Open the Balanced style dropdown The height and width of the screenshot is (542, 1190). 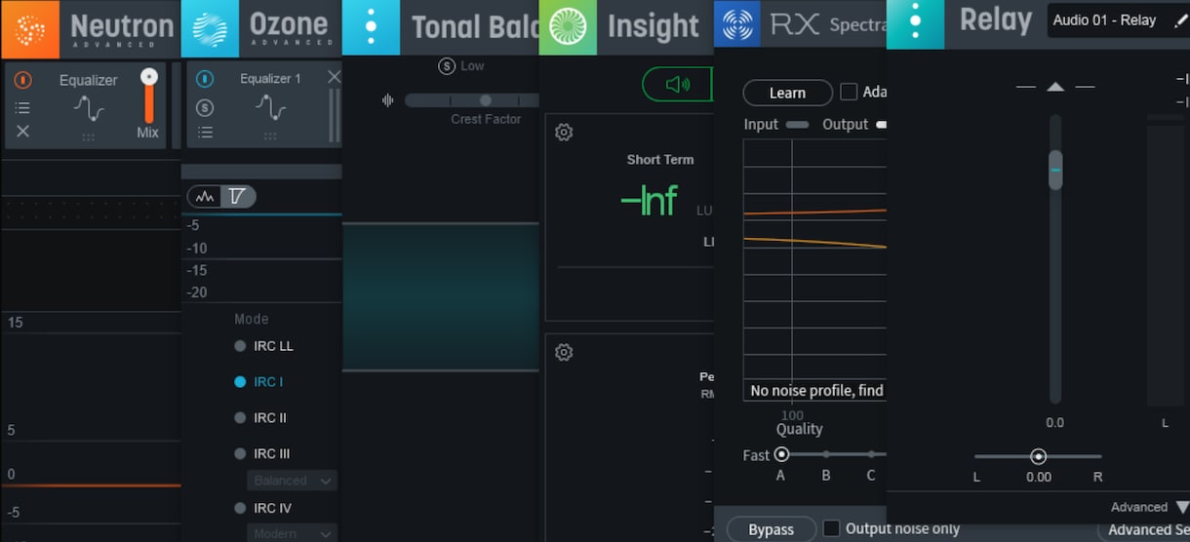pyautogui.click(x=291, y=481)
